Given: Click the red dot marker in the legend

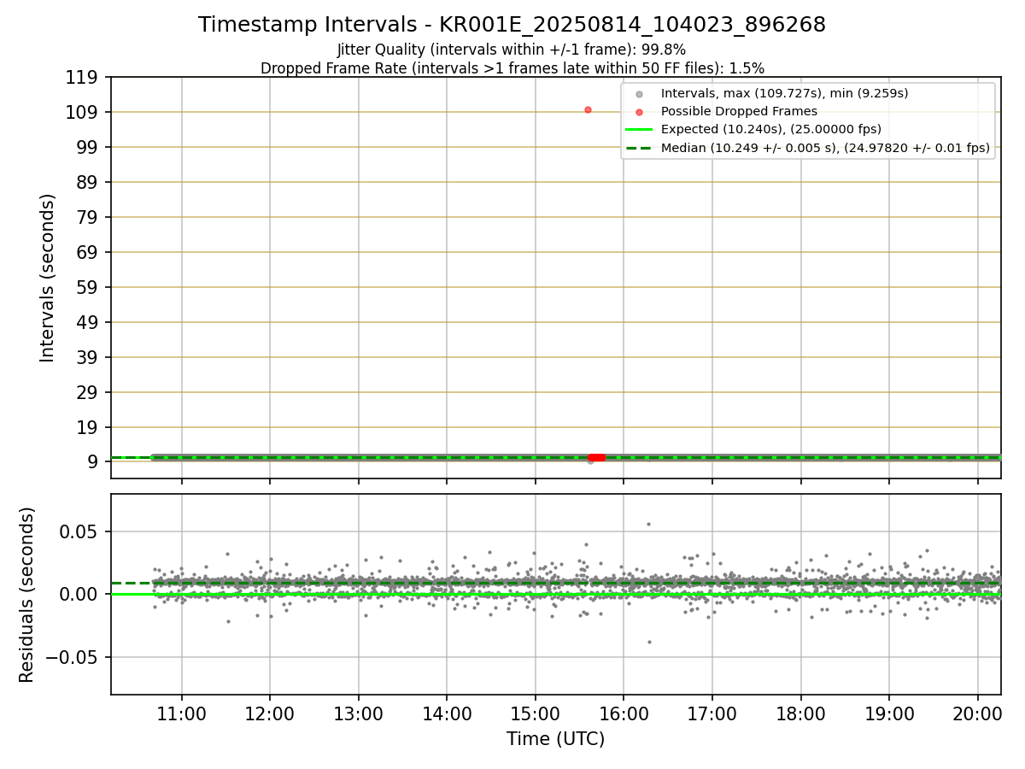Looking at the screenshot, I should tap(639, 112).
